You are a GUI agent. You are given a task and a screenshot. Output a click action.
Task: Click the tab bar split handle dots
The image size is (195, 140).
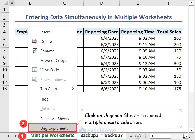[146, 136]
